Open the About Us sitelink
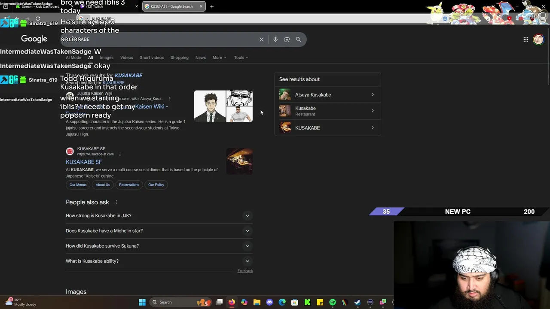550x309 pixels. tap(103, 185)
